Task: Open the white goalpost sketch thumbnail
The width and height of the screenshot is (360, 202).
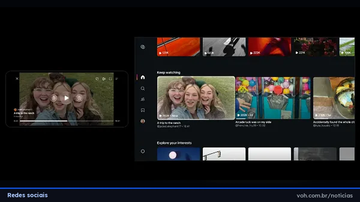Action: point(224,154)
